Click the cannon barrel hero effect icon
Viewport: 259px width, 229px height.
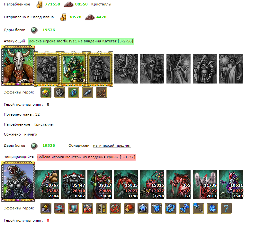[87, 92]
